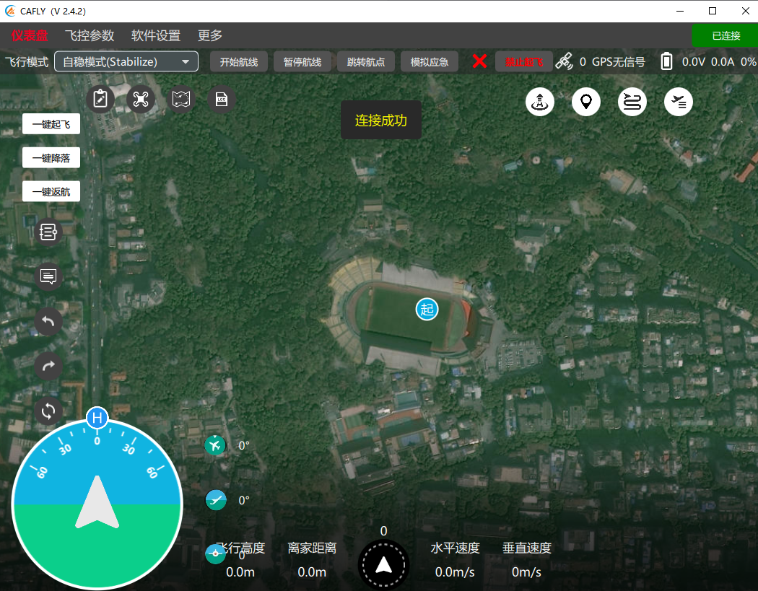The height and width of the screenshot is (591, 758).
Task: Click the 离家距离 label
Action: tap(312, 548)
